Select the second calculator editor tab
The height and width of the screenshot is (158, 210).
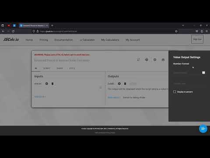click(x=47, y=68)
